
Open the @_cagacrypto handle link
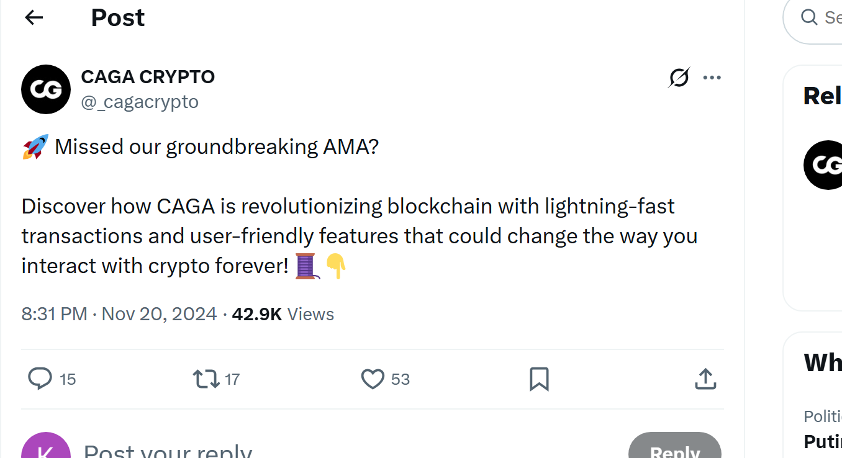(140, 101)
